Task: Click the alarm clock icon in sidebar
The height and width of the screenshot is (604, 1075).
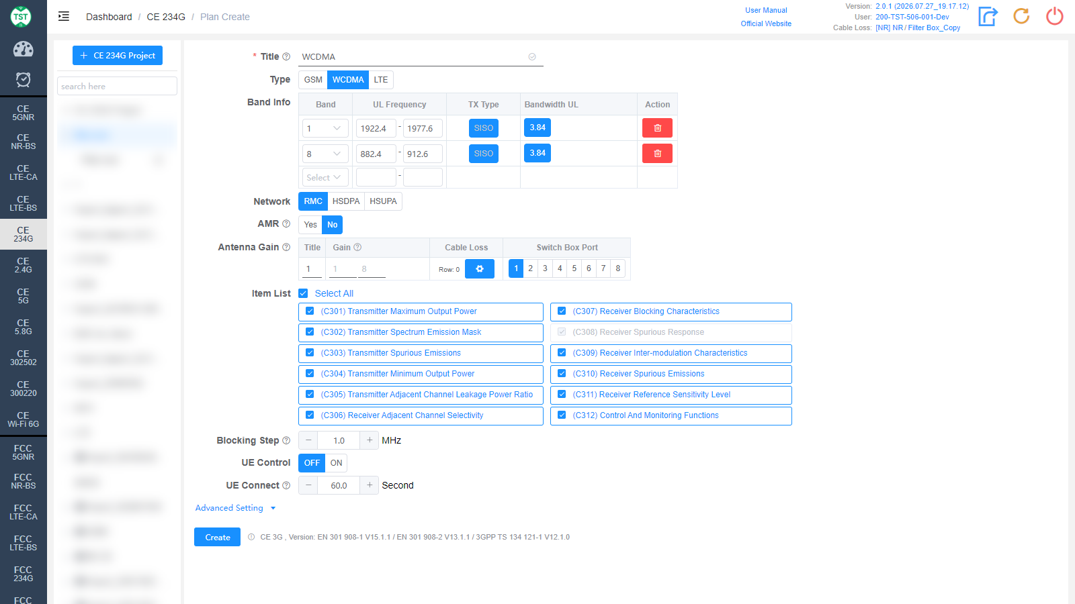Action: tap(23, 80)
